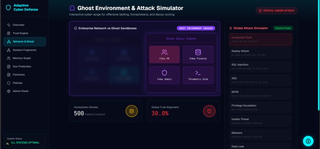The image size is (320, 149).
Task: Click the server icon in the Under Attack status badge
Action: pos(260,11)
